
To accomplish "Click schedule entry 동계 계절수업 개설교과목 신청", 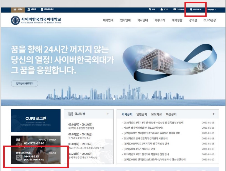I will point(83,157).
